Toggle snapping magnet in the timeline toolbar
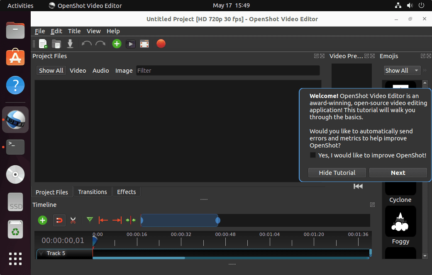432x275 pixels. pos(59,220)
